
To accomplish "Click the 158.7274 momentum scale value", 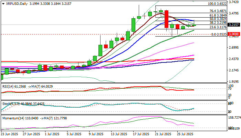I will pos(235,118).
